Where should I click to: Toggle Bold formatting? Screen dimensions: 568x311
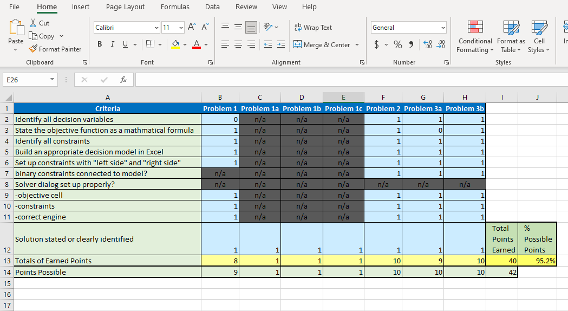(x=100, y=44)
